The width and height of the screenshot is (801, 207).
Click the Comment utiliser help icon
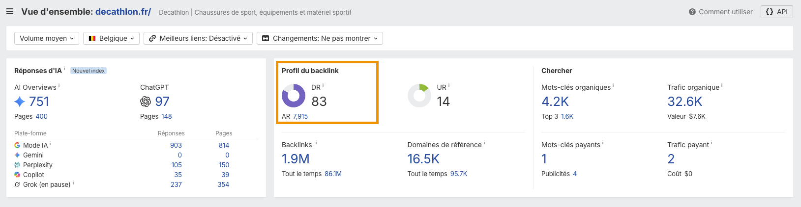[x=692, y=12]
